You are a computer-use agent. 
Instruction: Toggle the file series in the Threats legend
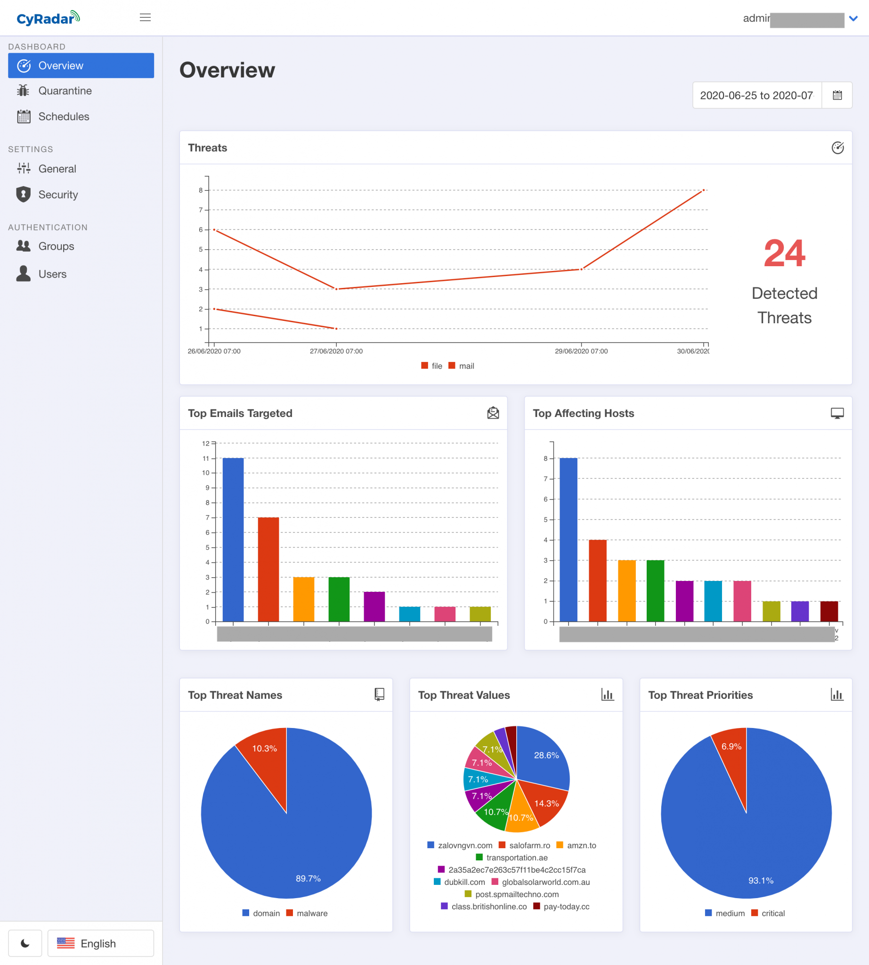coord(431,366)
